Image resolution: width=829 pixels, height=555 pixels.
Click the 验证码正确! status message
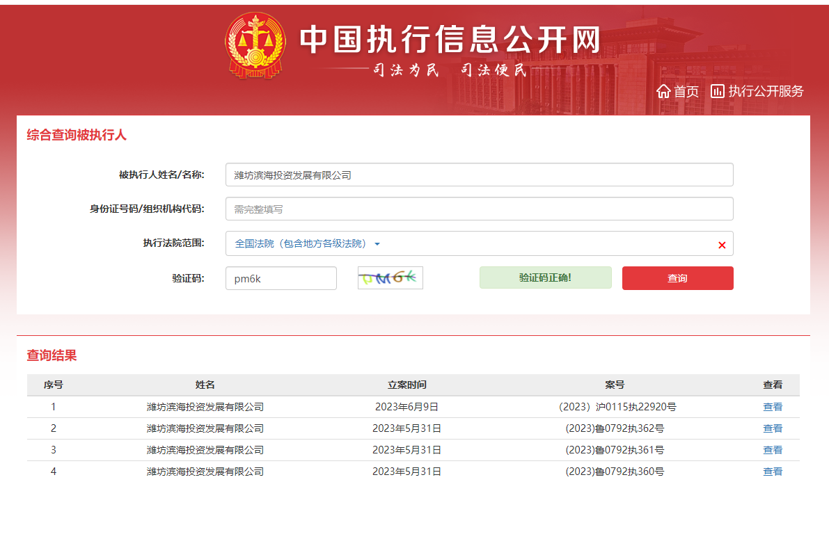coord(545,277)
